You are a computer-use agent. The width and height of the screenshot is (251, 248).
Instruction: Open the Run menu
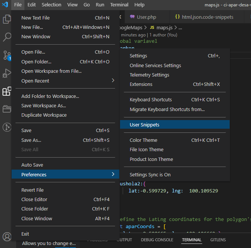[x=100, y=5]
